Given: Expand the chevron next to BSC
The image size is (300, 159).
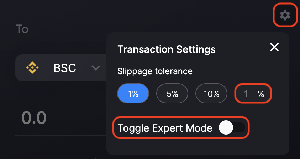Looking at the screenshot, I should click(x=96, y=68).
